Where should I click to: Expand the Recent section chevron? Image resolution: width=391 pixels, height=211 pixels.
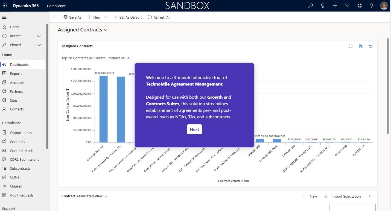coord(39,36)
